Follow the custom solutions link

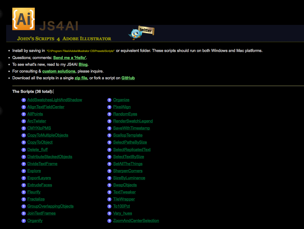[x=59, y=71]
